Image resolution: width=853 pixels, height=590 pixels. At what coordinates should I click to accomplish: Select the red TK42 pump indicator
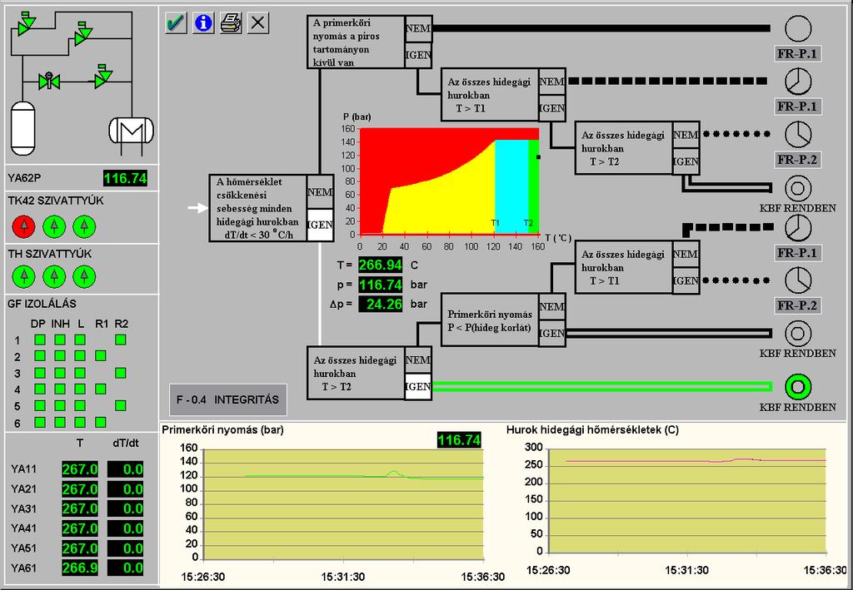pos(23,226)
